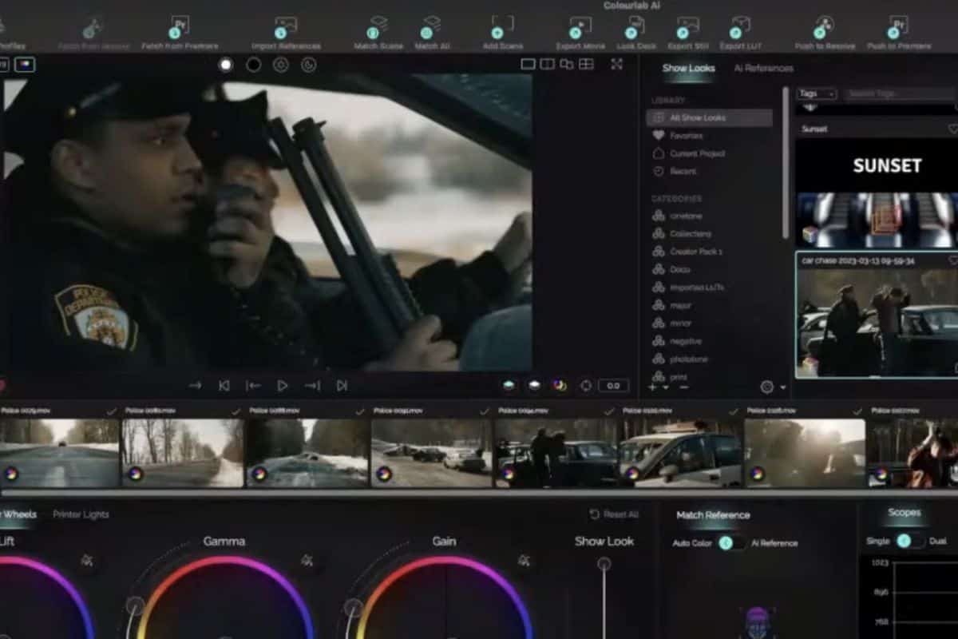This screenshot has width=958, height=639.
Task: Toggle checkmark on fourth Police clip
Action: [x=485, y=411]
